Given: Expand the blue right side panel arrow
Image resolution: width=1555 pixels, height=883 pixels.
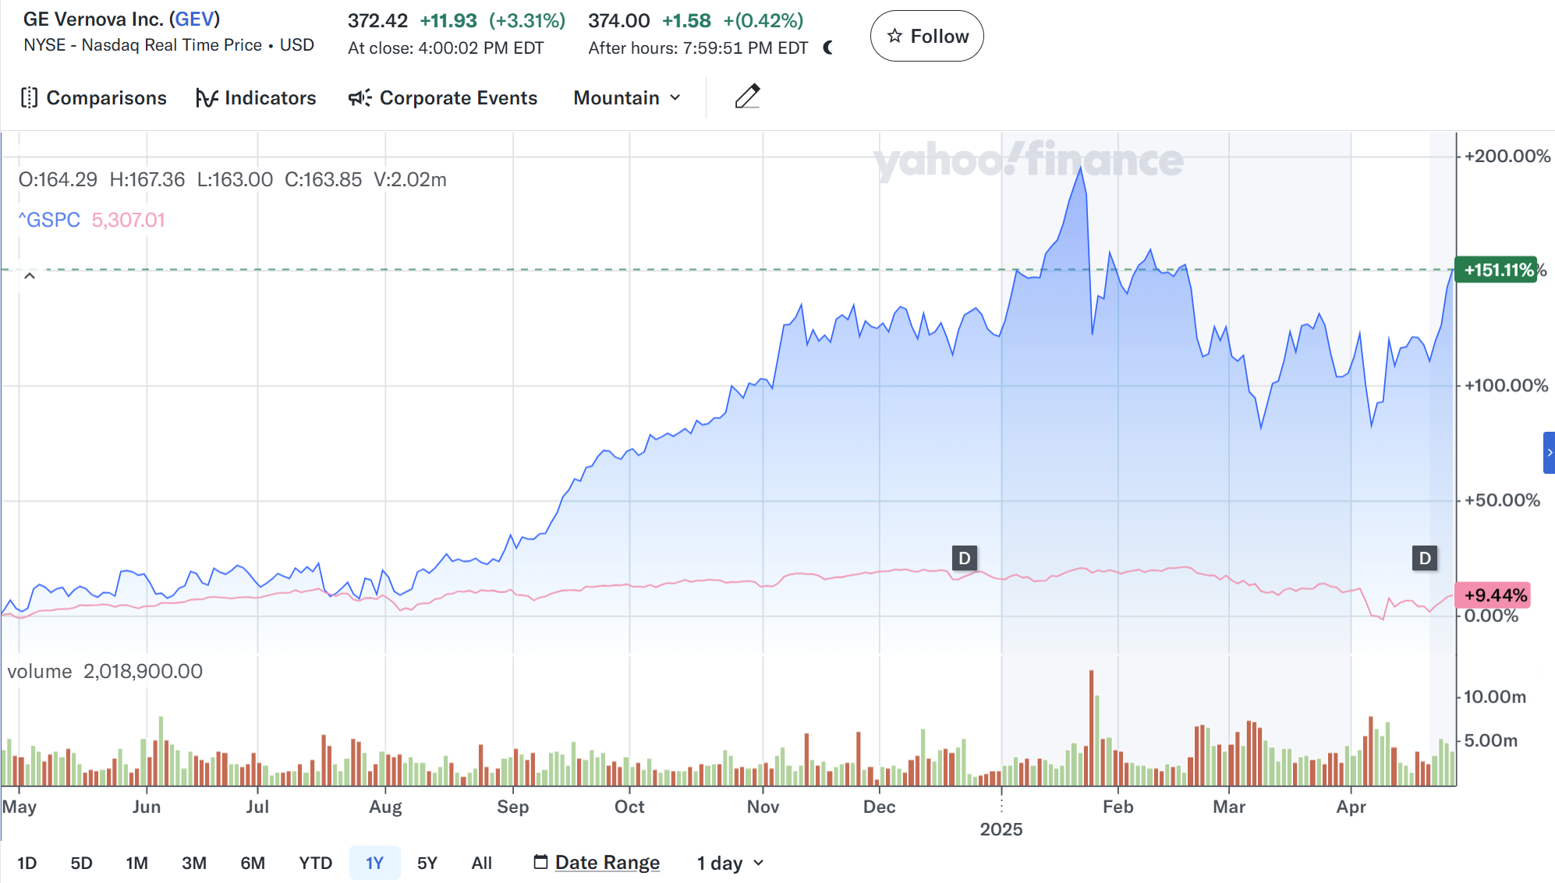Looking at the screenshot, I should coord(1549,453).
